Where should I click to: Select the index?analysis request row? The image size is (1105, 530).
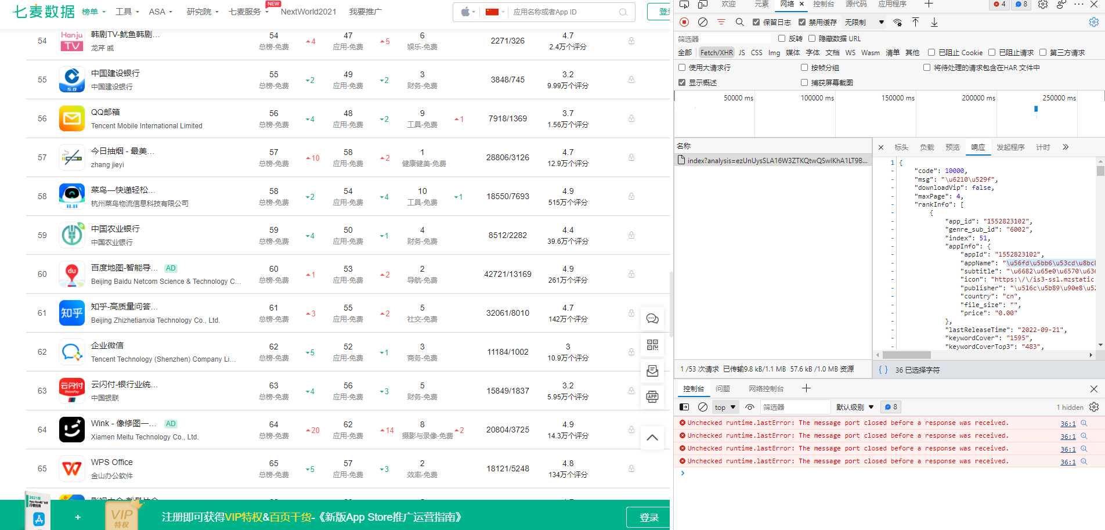(x=772, y=160)
